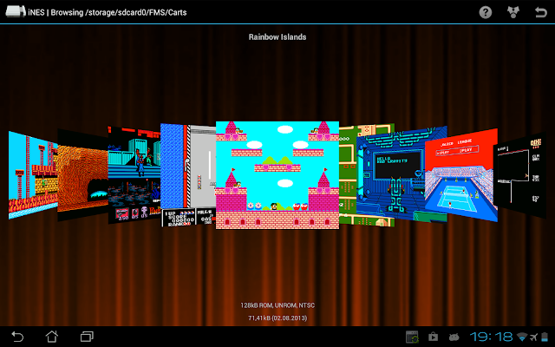Launch the Rainbow Islands center cover
Image resolution: width=555 pixels, height=347 pixels.
(x=277, y=175)
